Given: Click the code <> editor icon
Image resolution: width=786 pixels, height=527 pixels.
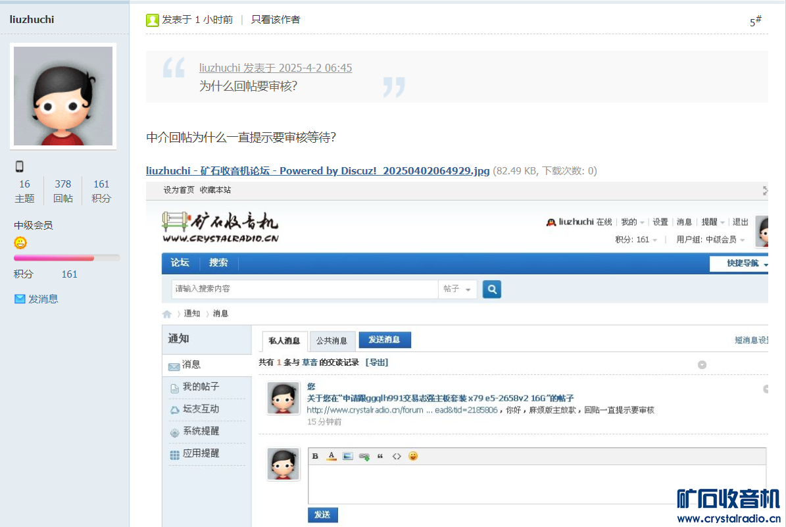Looking at the screenshot, I should [x=397, y=457].
